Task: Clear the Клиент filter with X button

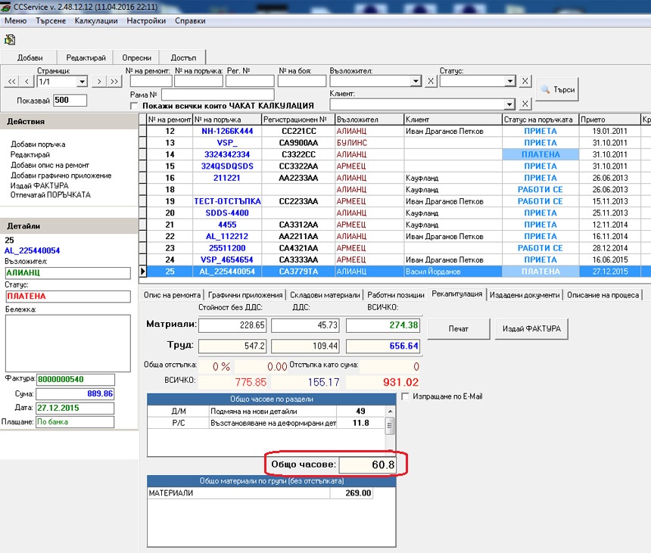Action: pos(525,104)
